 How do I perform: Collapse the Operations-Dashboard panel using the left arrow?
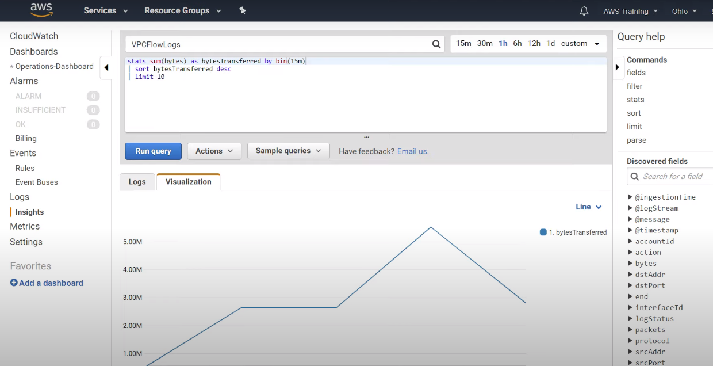tap(106, 67)
